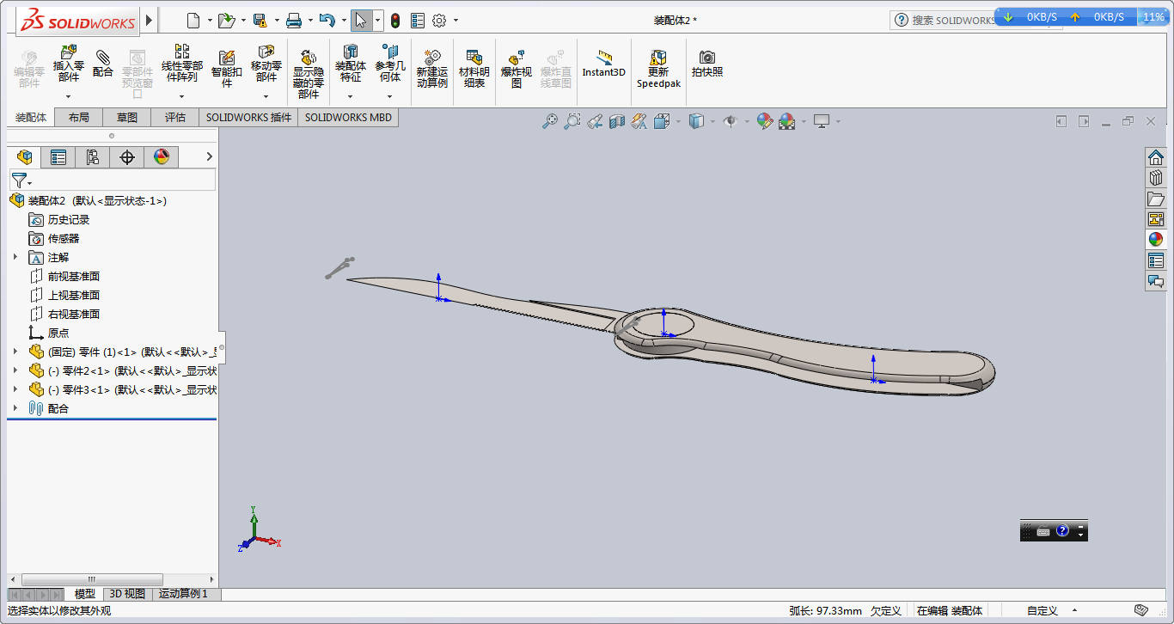This screenshot has height=624, width=1174.
Task: Click the feature tree horizontal scrollbar
Action: tap(92, 579)
